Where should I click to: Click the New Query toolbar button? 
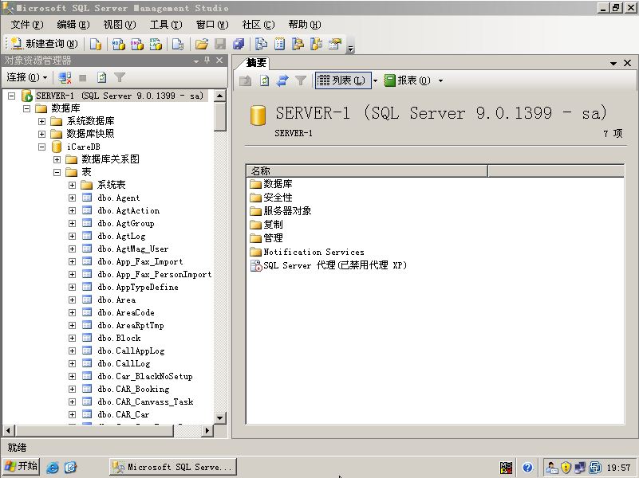click(x=44, y=44)
